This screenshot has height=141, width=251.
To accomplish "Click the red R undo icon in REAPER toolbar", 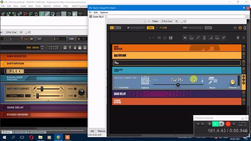I will tap(25, 14).
